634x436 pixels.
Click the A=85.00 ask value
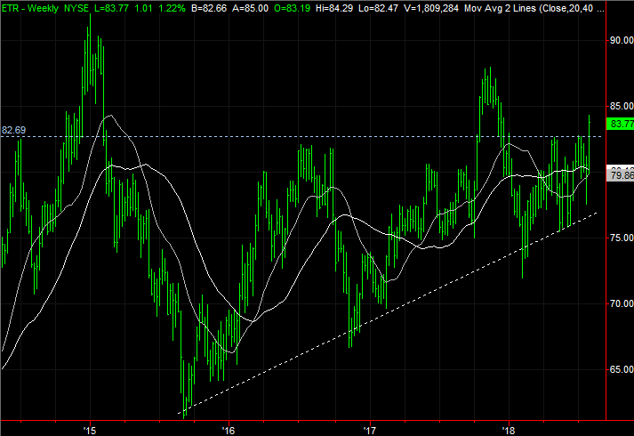coord(250,8)
